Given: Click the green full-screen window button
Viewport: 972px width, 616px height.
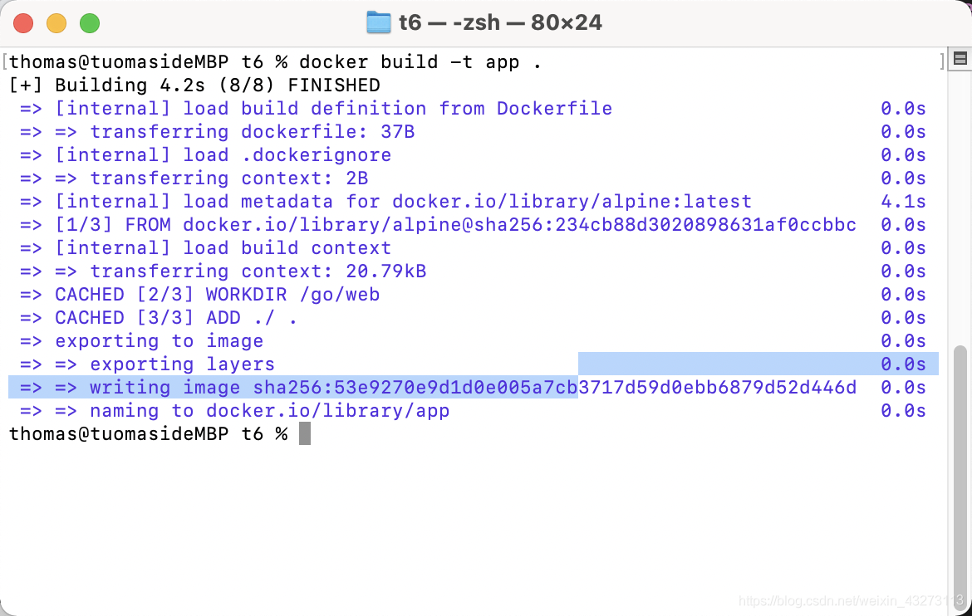Looking at the screenshot, I should click(90, 23).
